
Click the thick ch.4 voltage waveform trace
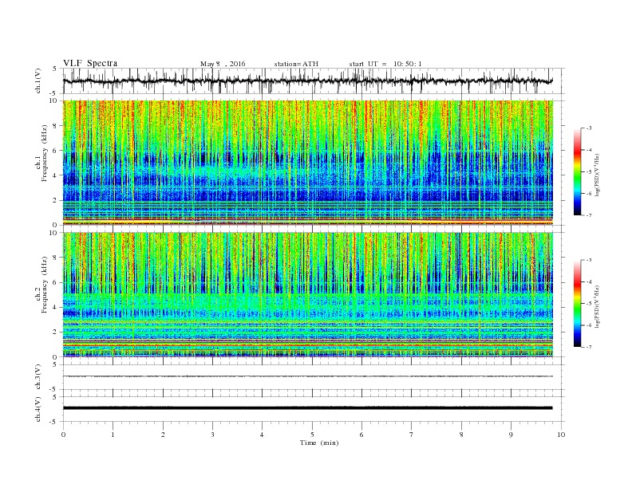pyautogui.click(x=307, y=408)
